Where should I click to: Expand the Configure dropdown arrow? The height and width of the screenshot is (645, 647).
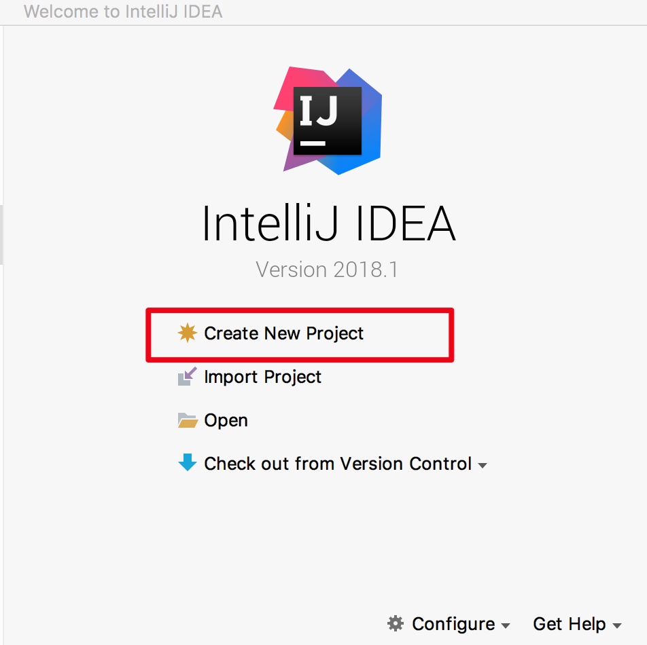[506, 625]
